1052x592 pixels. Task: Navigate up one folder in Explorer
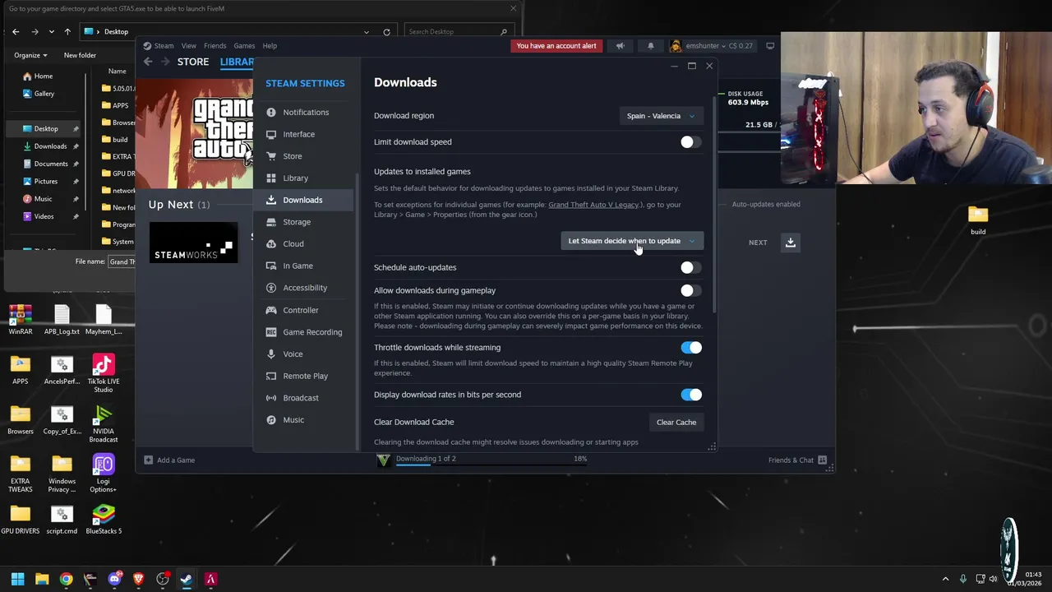pos(67,32)
